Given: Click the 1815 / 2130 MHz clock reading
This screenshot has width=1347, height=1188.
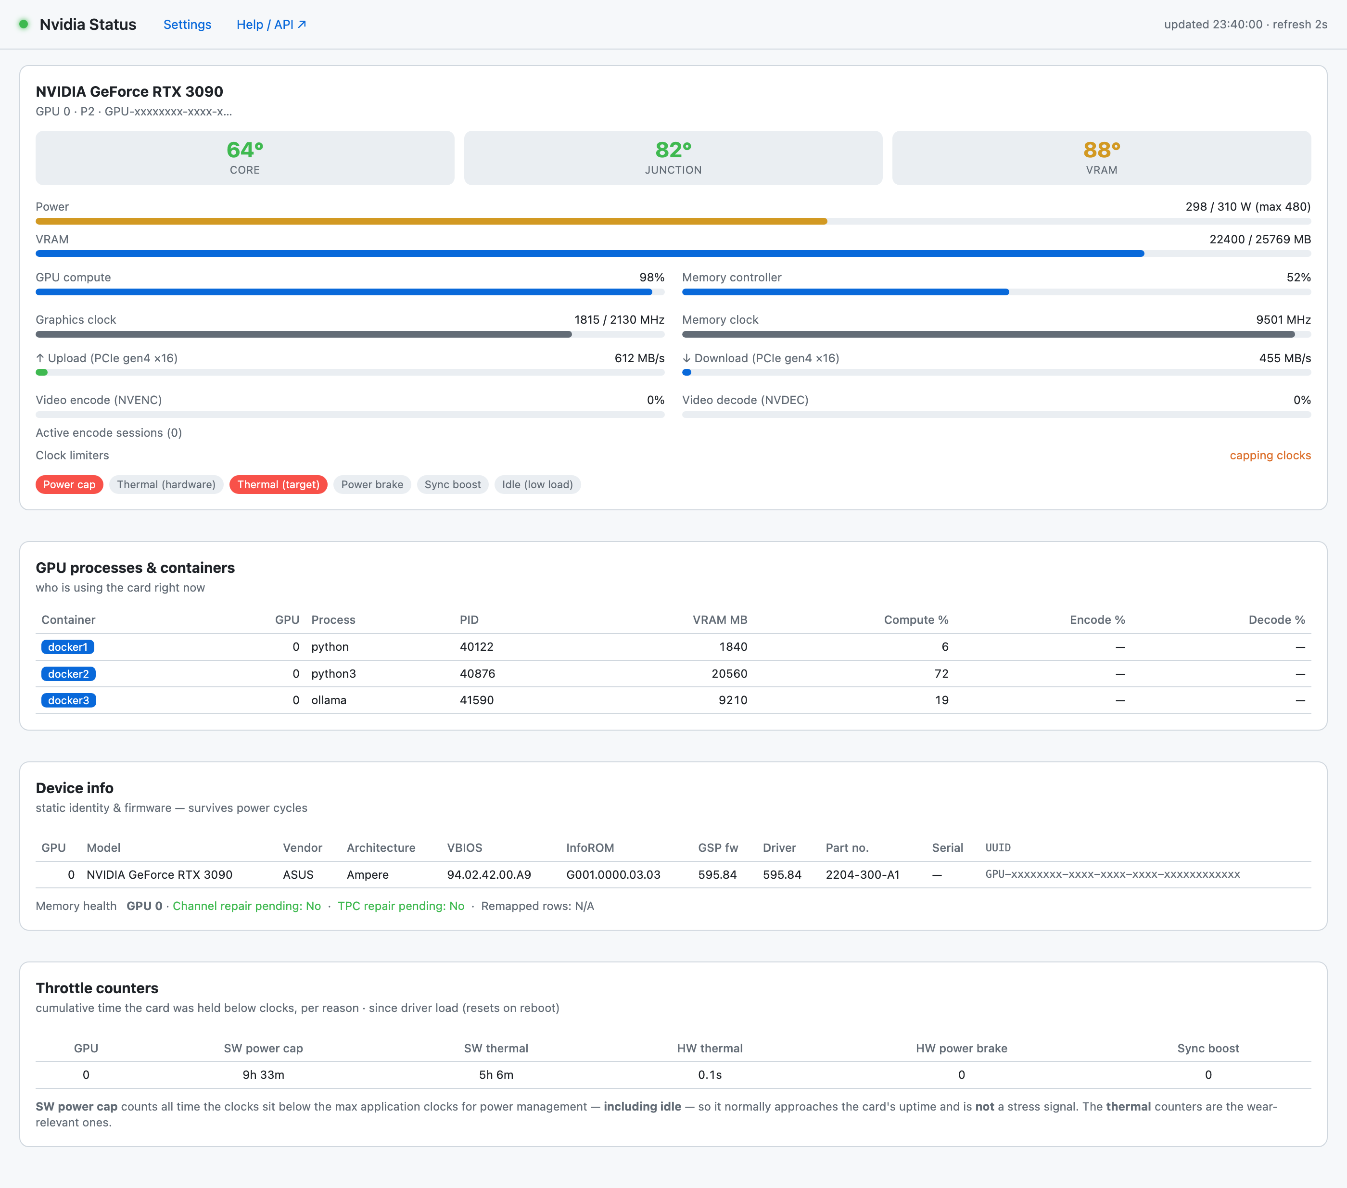Looking at the screenshot, I should click(x=619, y=319).
